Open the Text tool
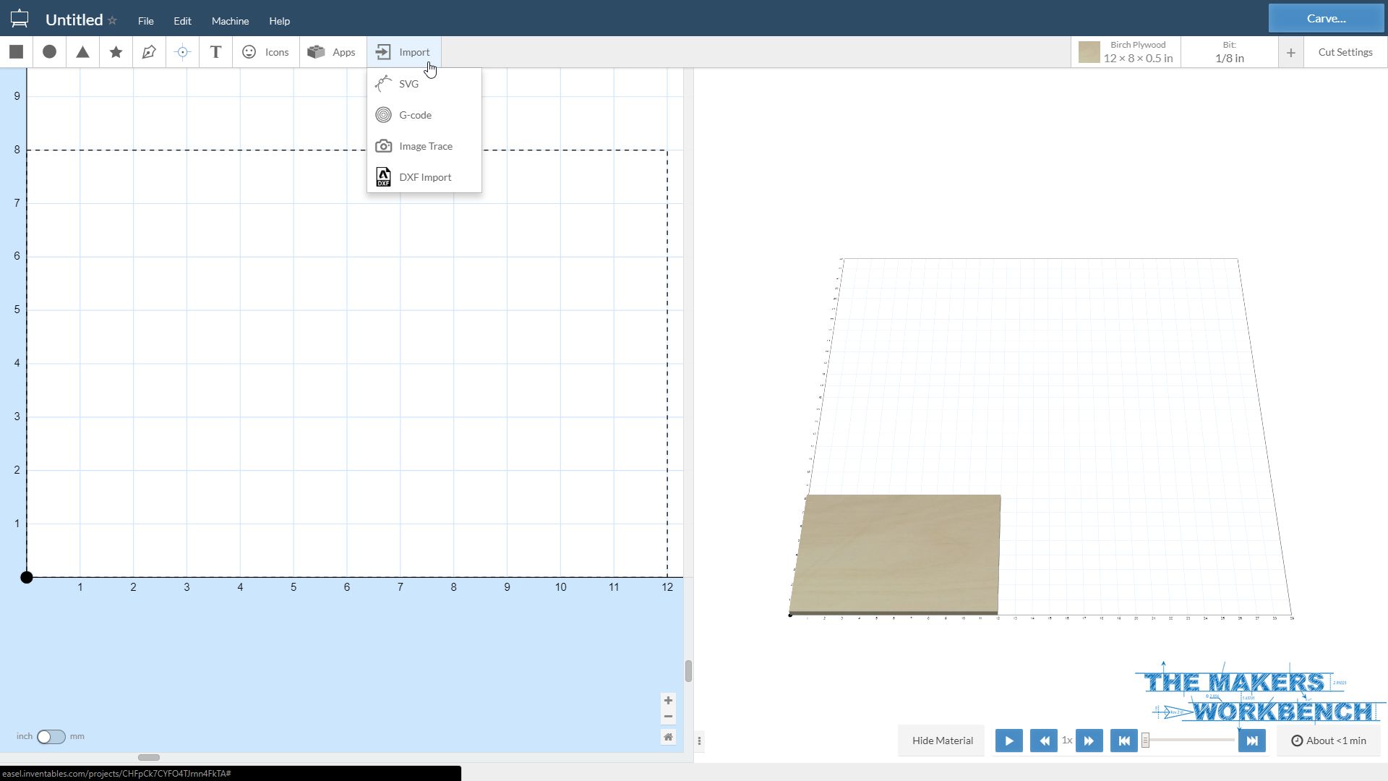 click(215, 51)
